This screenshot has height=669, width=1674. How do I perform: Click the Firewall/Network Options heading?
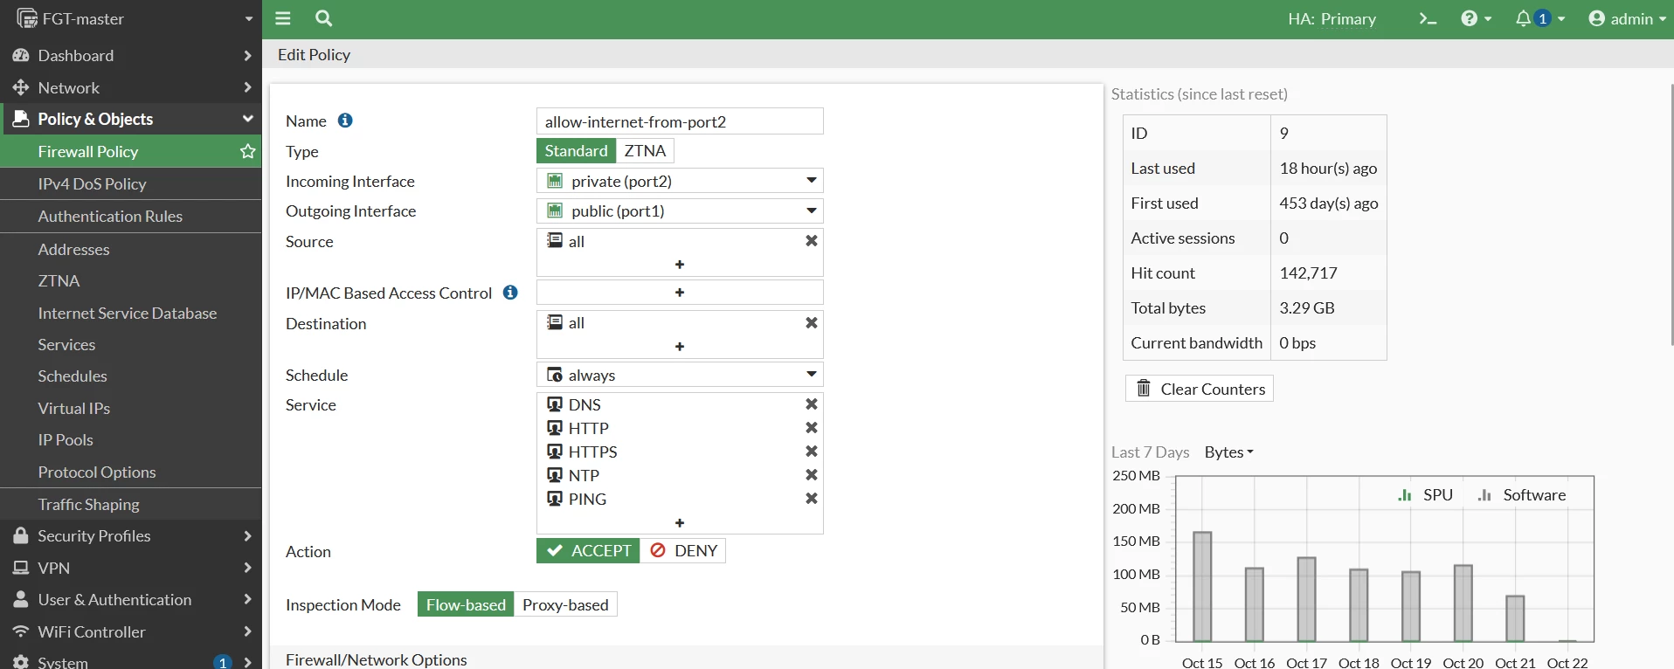tap(377, 659)
